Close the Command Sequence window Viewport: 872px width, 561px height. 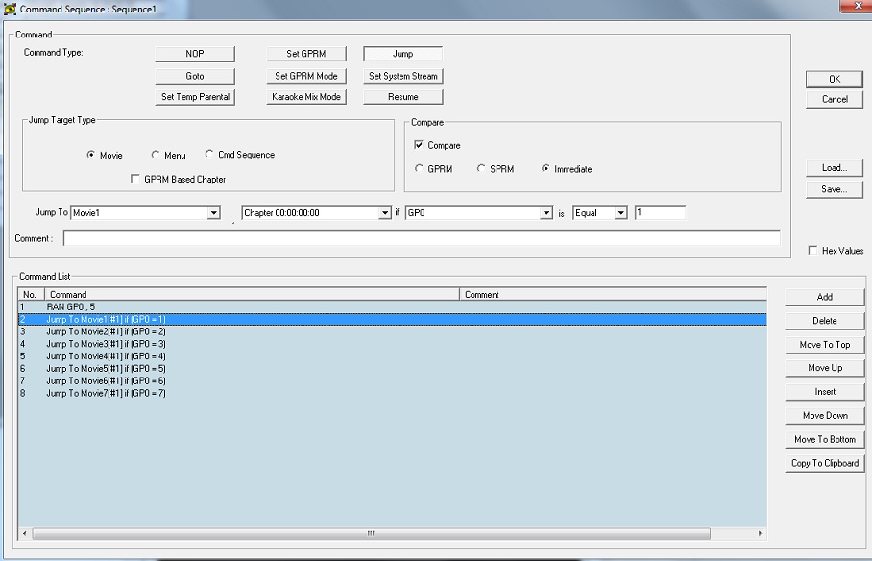[857, 6]
